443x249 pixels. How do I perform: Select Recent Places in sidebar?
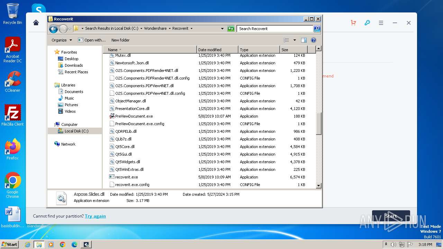(x=76, y=72)
